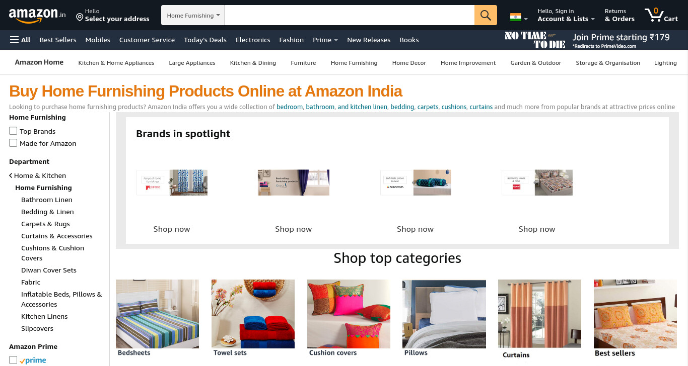Screen dimensions: 688x366
Task: Open the hamburger All menu
Action: coord(20,40)
